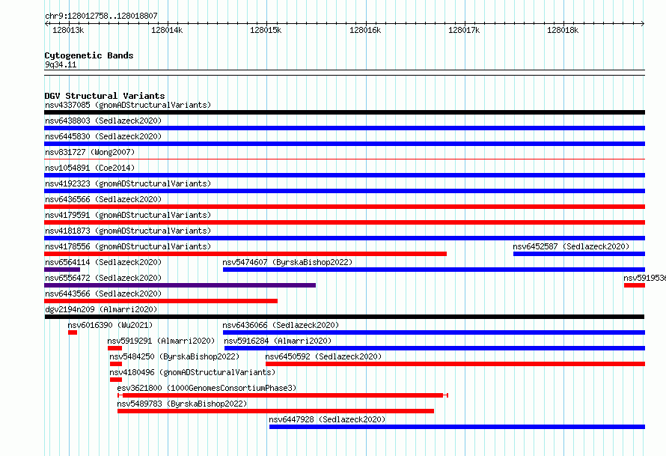The height and width of the screenshot is (456, 666).
Task: Click the blue nsv4181873 variant bar
Action: coord(344,238)
